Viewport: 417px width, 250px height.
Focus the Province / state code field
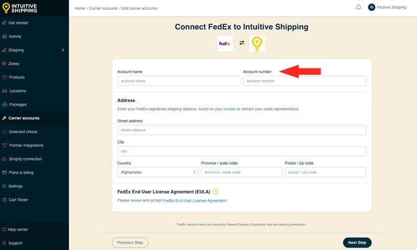point(241,172)
